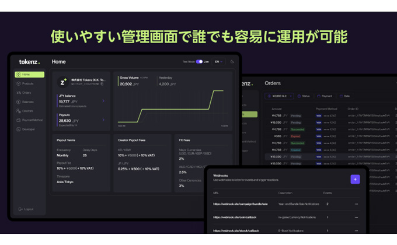Click the Orders sidebar icon
Screen dimensions: 397x245
click(19, 93)
